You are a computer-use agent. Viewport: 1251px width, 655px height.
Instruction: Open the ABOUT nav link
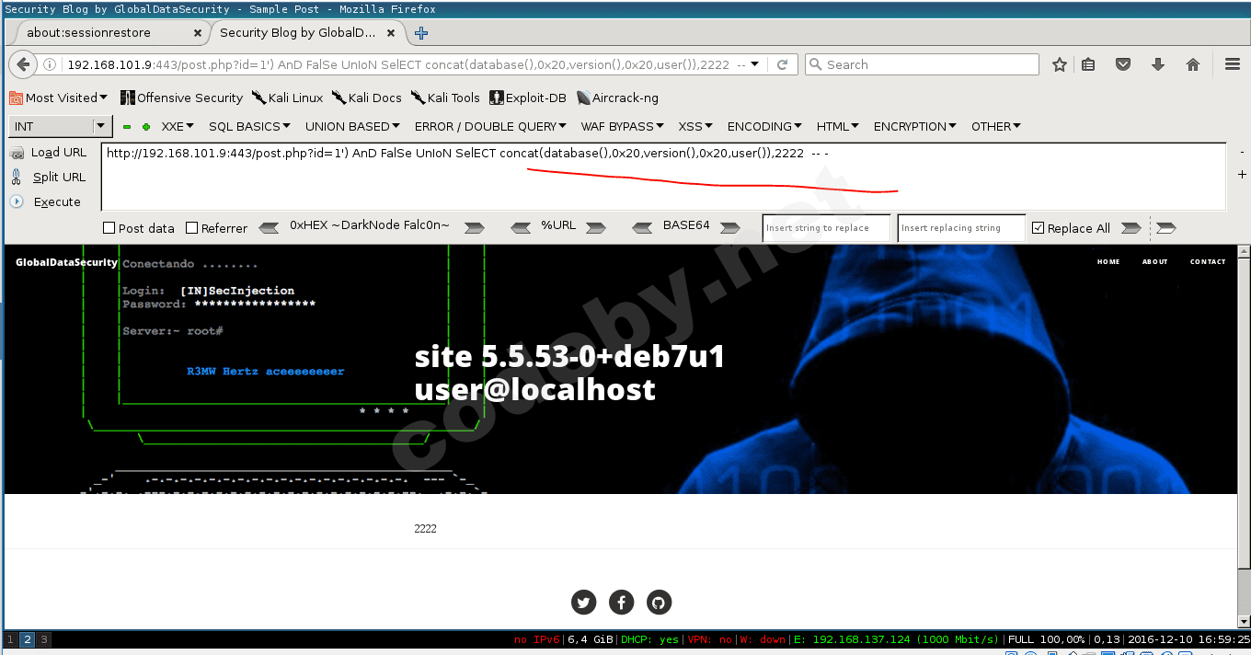coord(1154,262)
